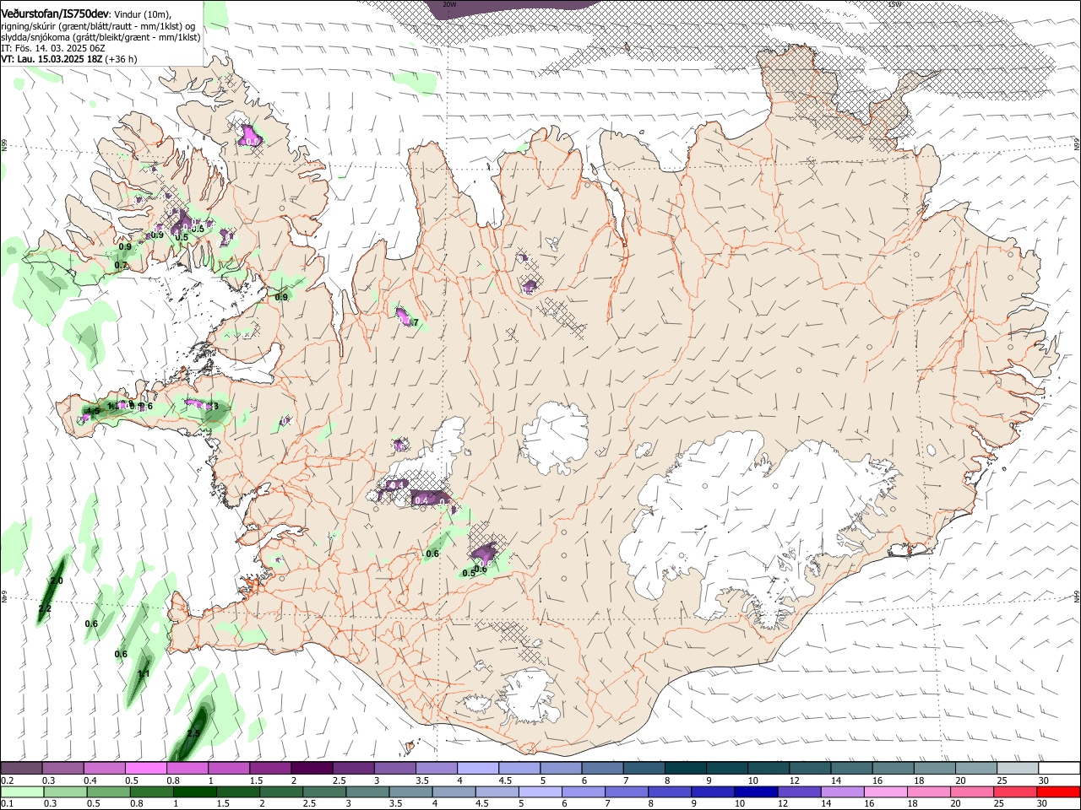Choose the bottom-row pink swatch labeled 20

(x=973, y=792)
